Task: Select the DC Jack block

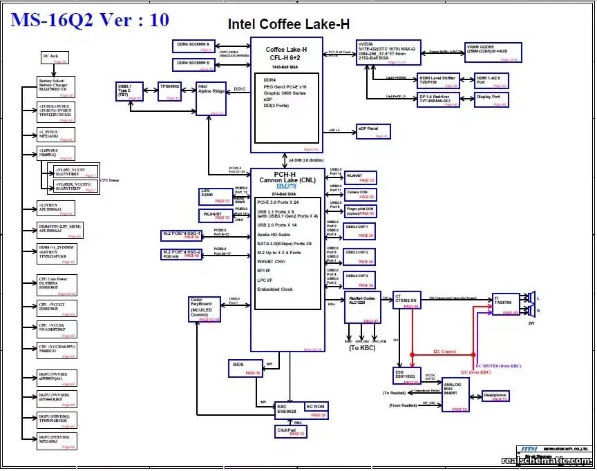Action: 55,58
